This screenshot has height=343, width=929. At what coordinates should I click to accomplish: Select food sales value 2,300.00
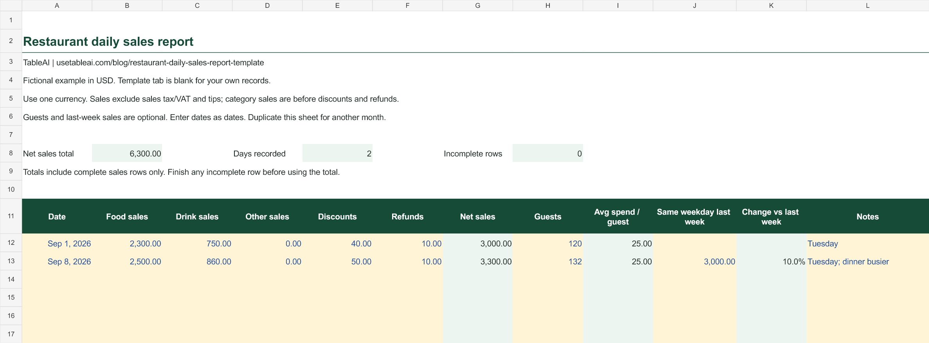(127, 244)
